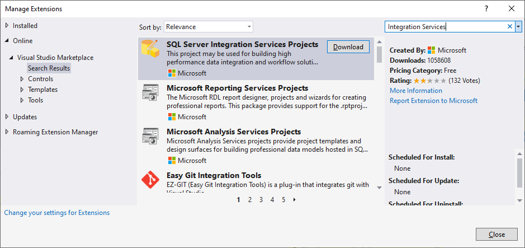The image size is (525, 248).
Task: Open the Sort by Relevance dropdown
Action: [208, 26]
